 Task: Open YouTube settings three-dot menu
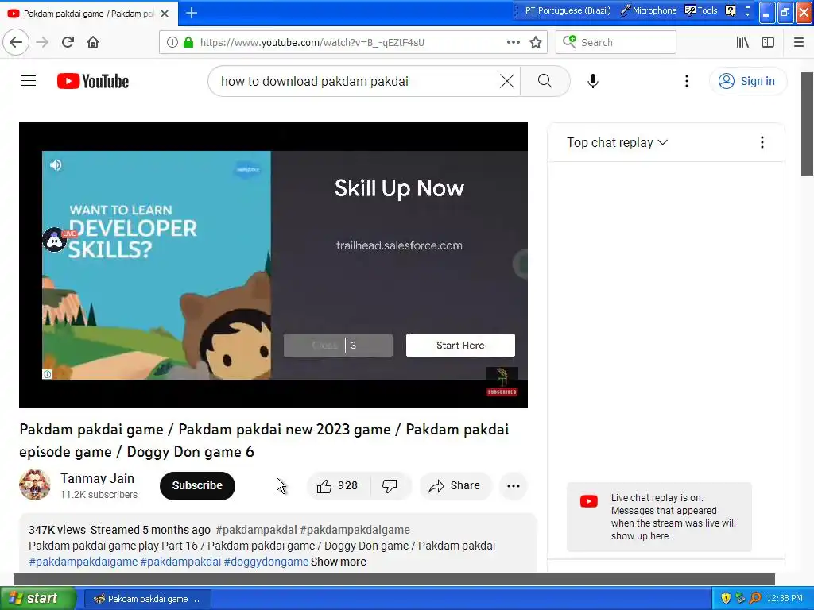[686, 81]
